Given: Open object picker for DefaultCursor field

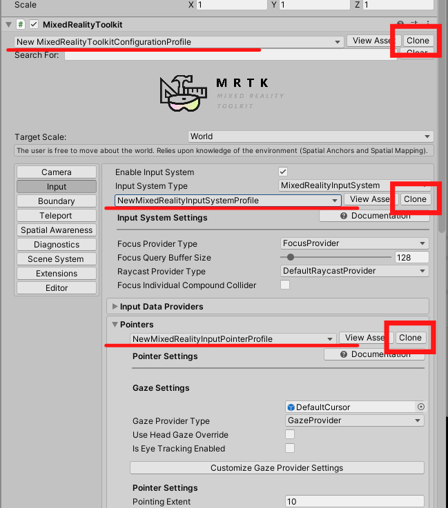Looking at the screenshot, I should [x=421, y=407].
